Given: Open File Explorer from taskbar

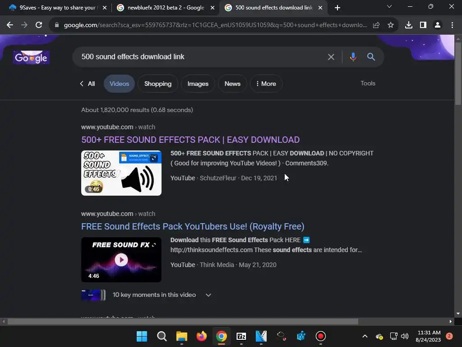Looking at the screenshot, I should pos(182,336).
